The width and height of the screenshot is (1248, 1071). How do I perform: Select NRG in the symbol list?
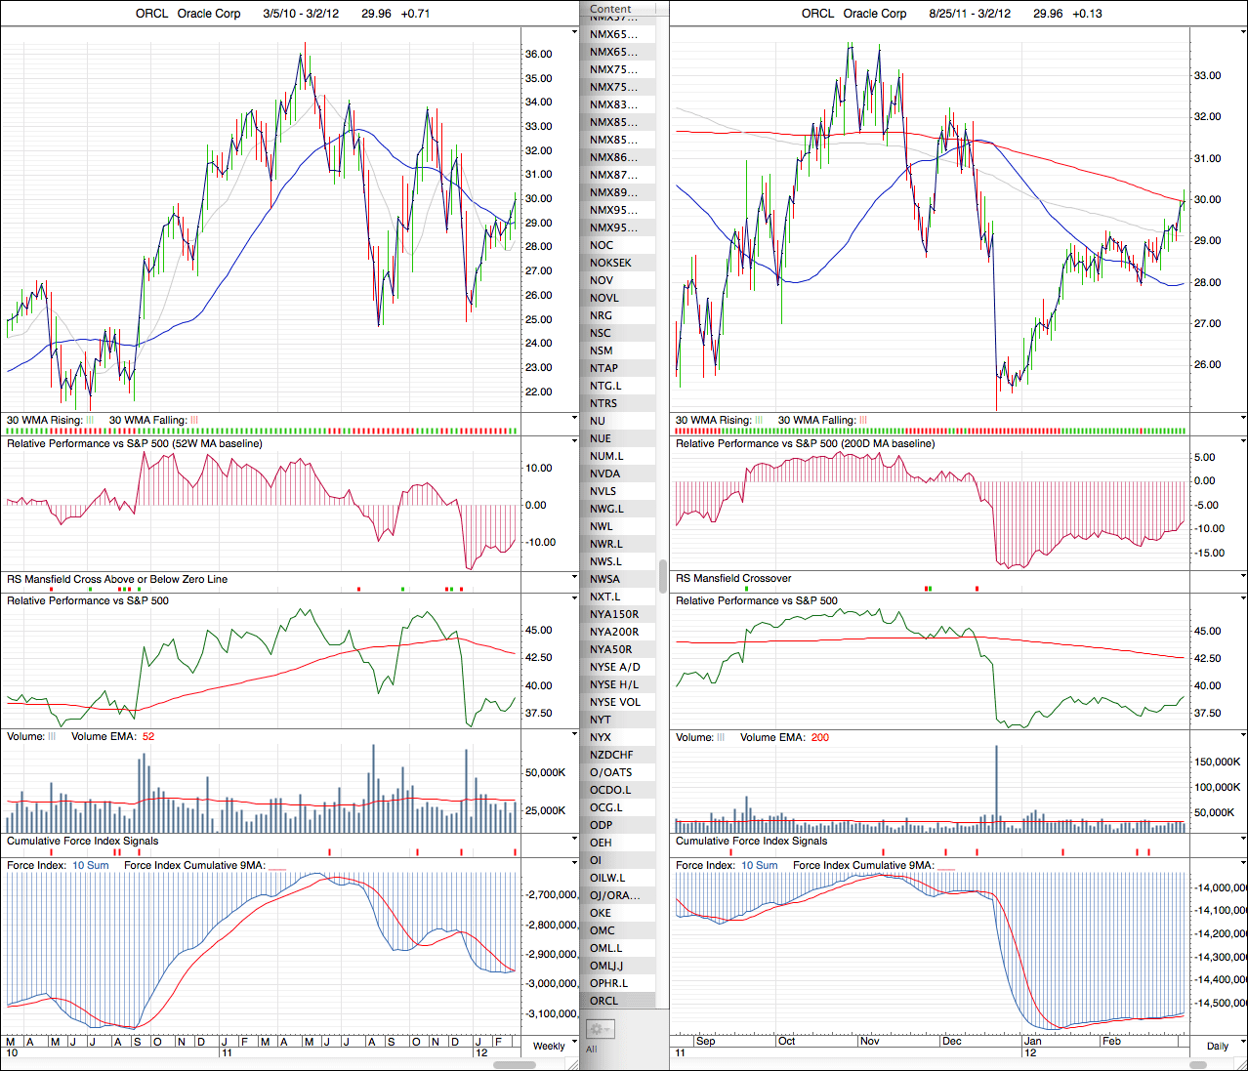(x=619, y=315)
